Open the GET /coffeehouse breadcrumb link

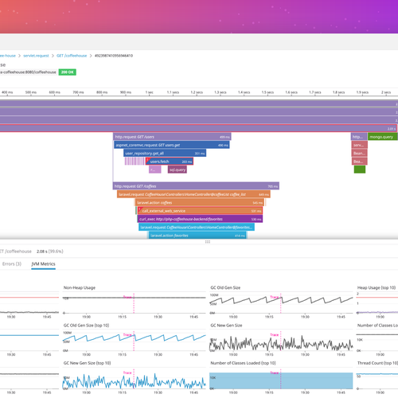[x=72, y=56]
